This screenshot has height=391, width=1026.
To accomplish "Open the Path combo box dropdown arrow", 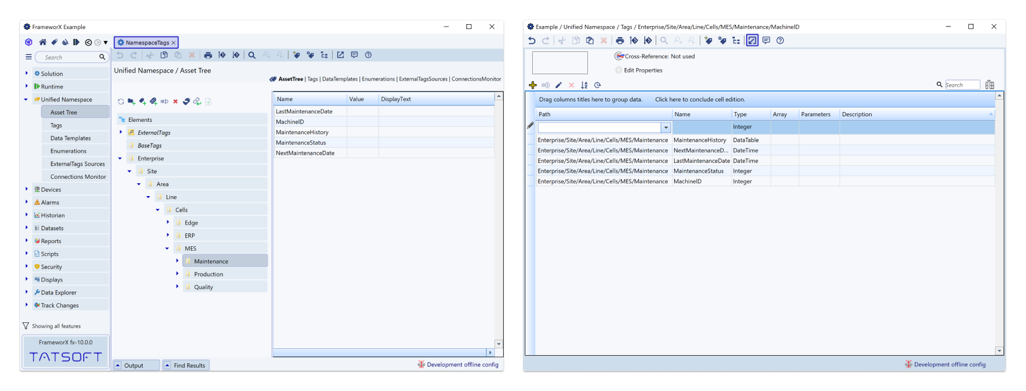I will point(666,127).
